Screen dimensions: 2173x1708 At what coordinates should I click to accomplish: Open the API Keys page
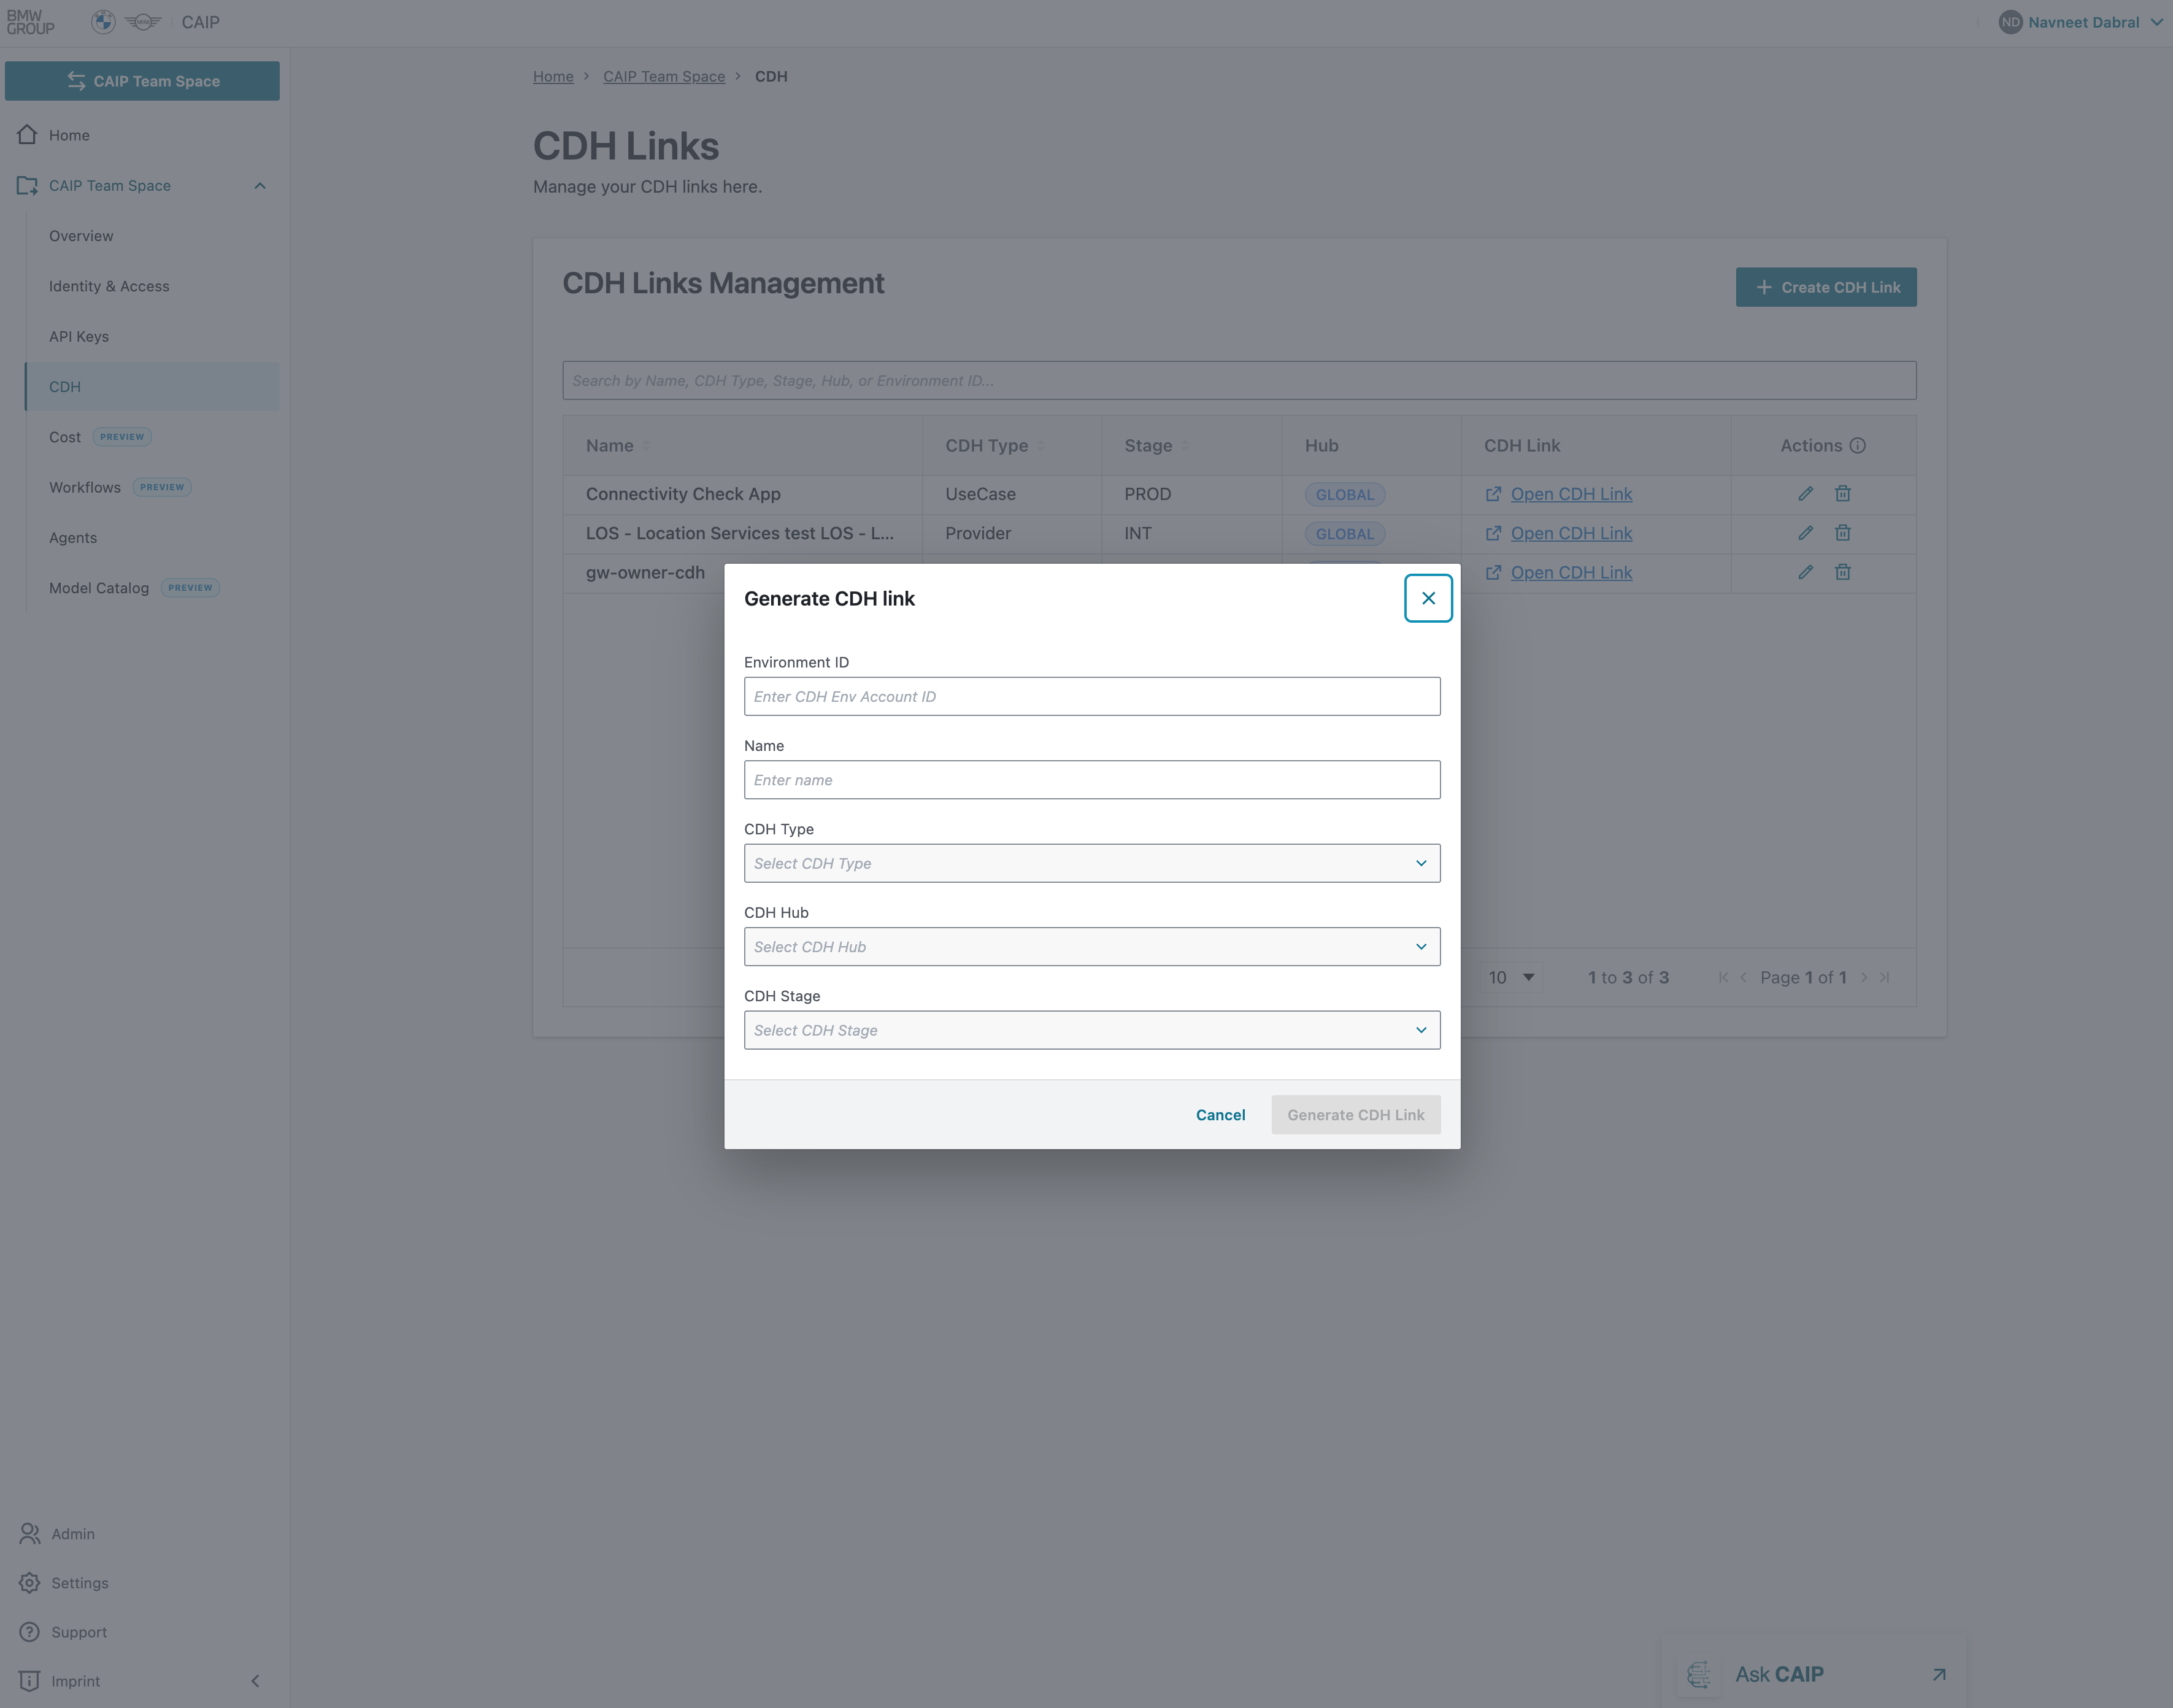coord(79,337)
